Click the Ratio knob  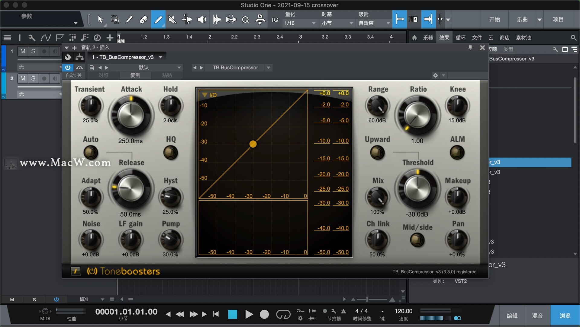417,115
